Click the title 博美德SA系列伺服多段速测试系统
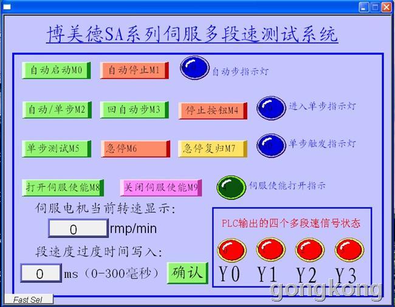 192,34
